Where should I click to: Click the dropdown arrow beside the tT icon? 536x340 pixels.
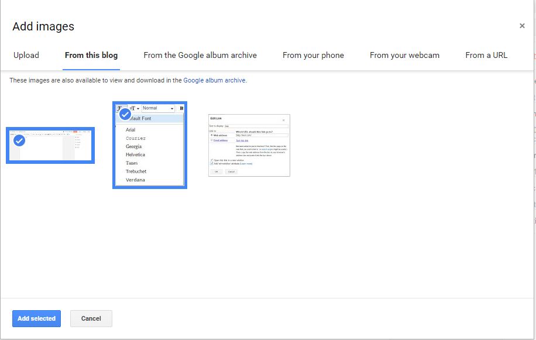pos(138,108)
